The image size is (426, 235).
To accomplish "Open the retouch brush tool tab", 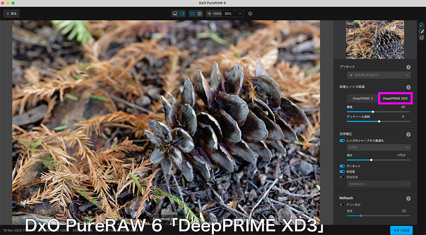I will tap(421, 31).
